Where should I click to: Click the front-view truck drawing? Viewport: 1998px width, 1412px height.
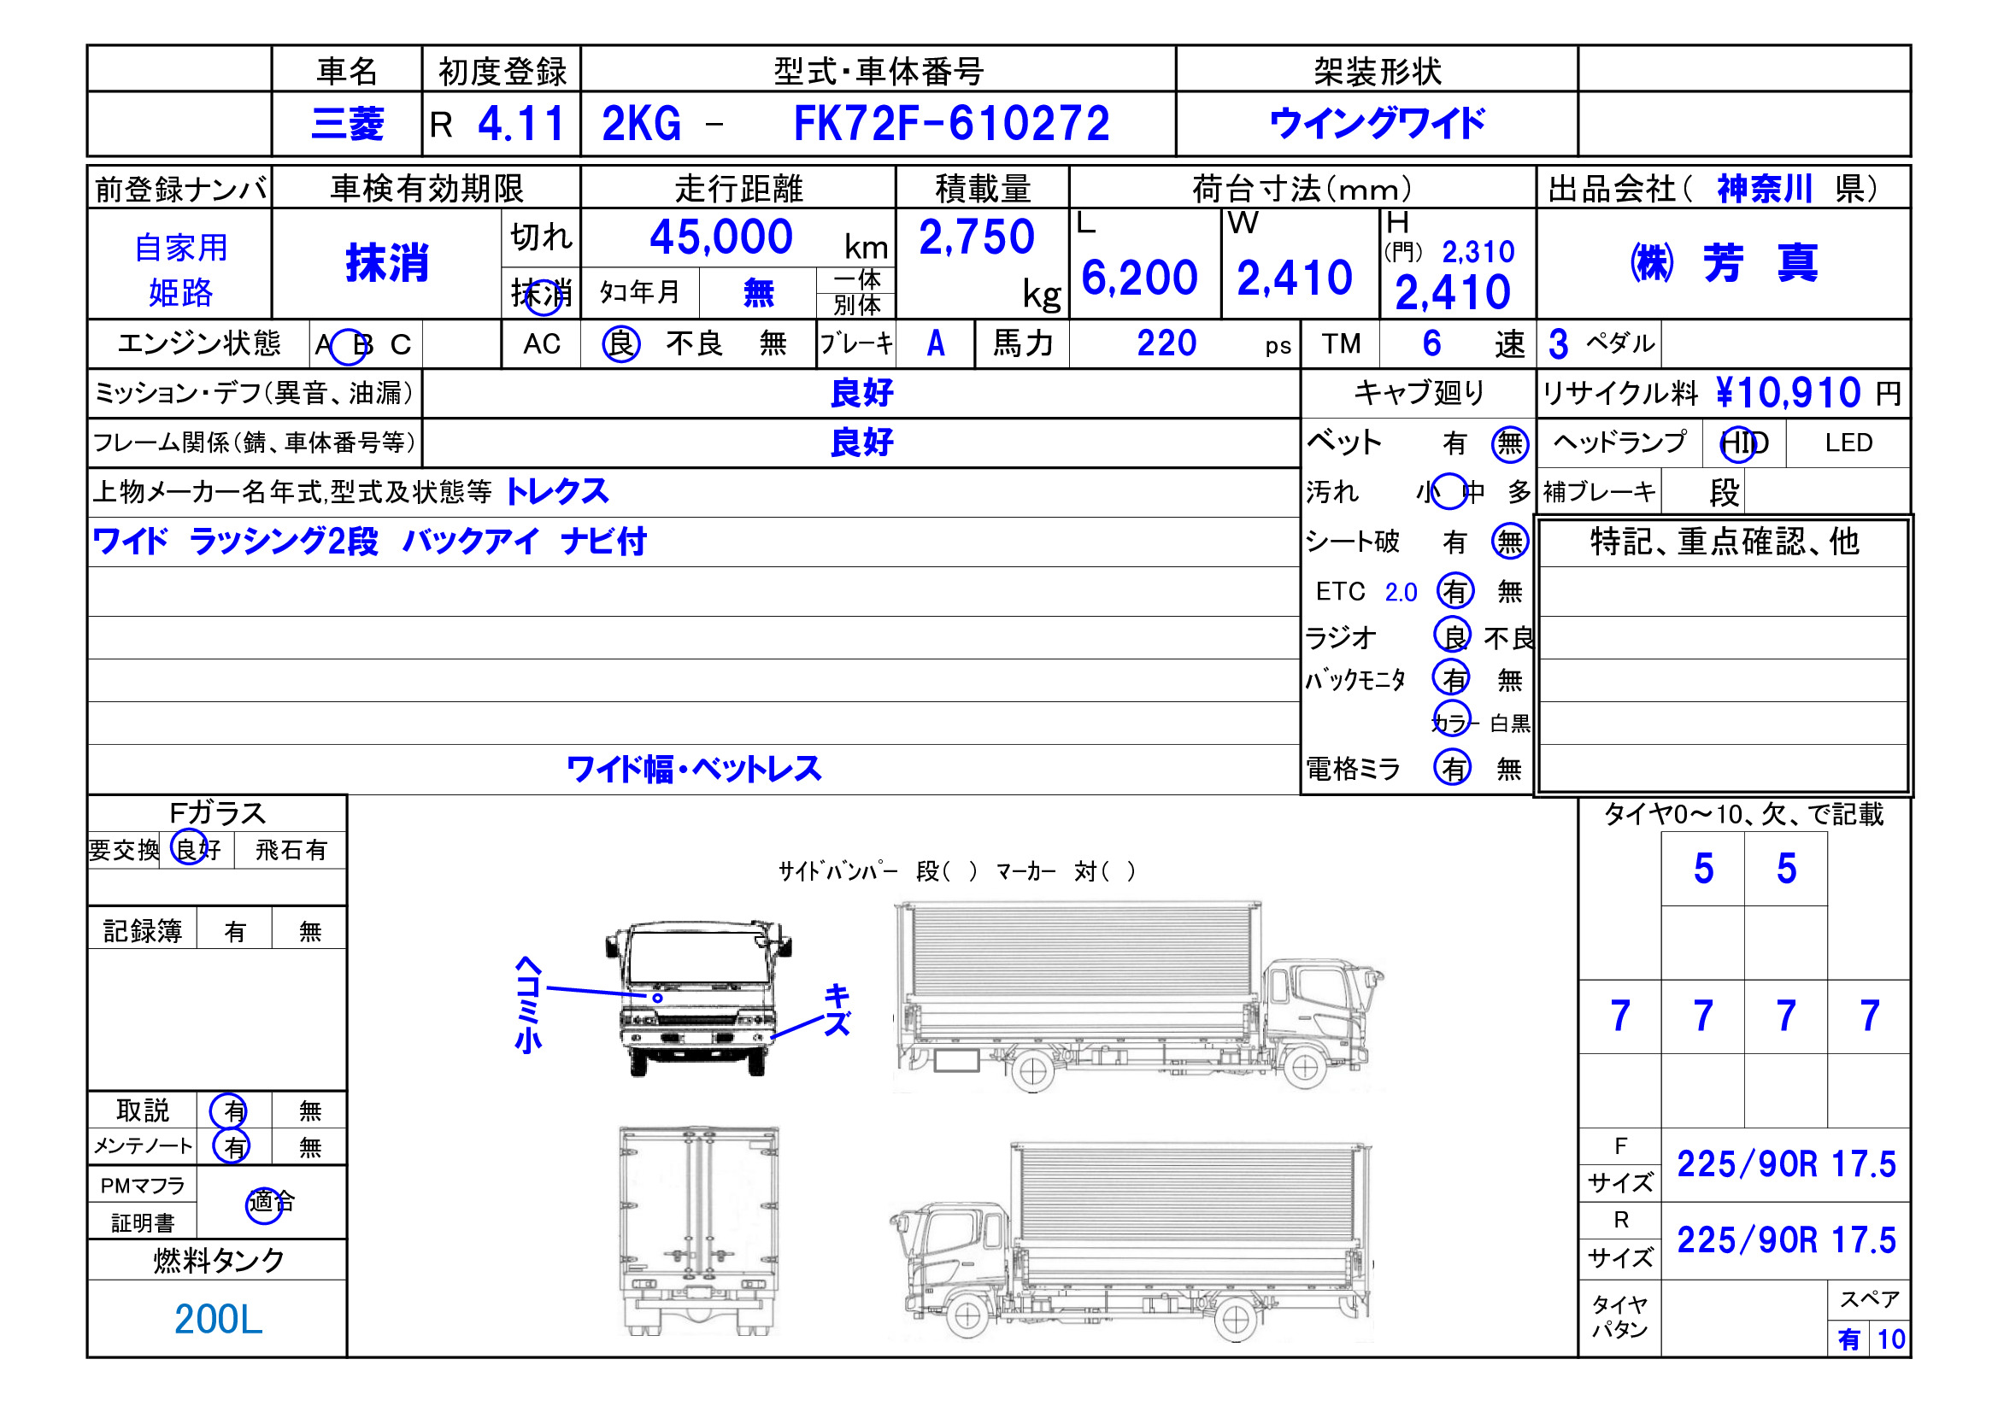(698, 998)
